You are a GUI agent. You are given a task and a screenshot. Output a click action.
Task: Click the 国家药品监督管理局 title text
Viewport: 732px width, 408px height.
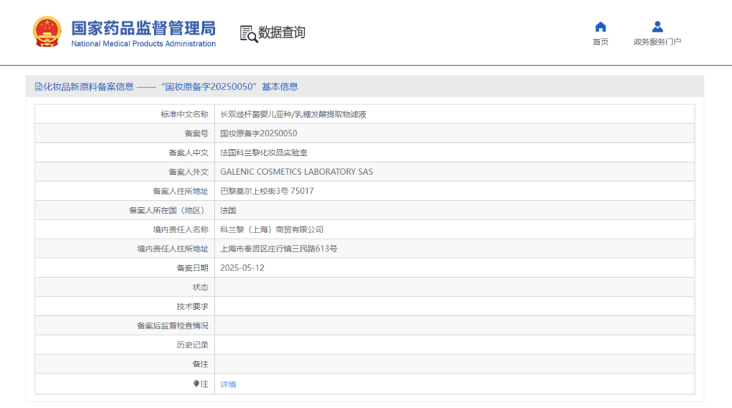tap(143, 28)
